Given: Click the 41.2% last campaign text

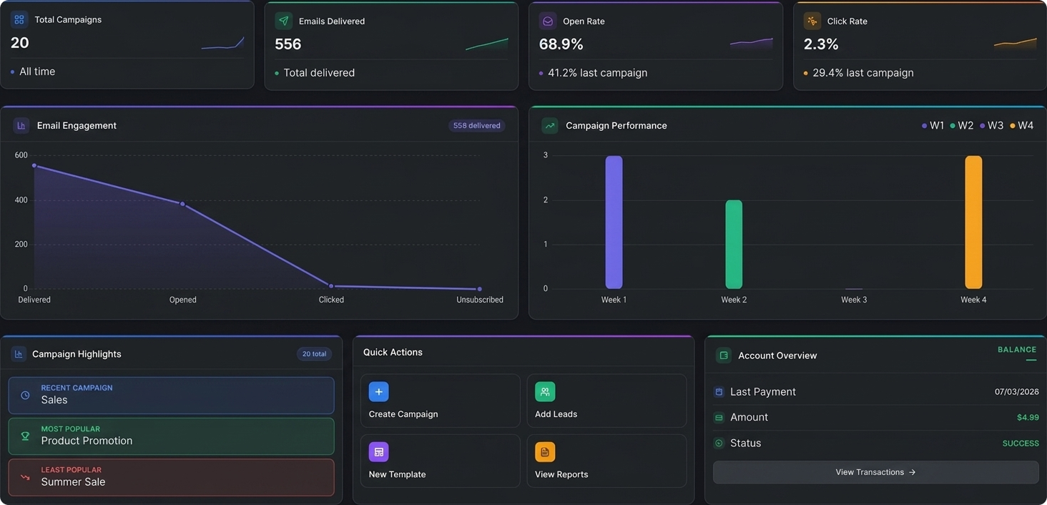Looking at the screenshot, I should (x=597, y=73).
